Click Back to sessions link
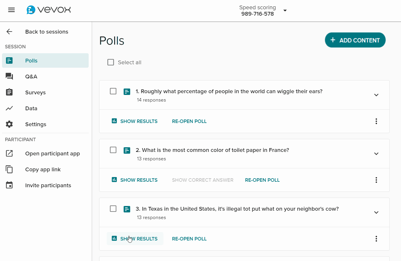 point(47,32)
